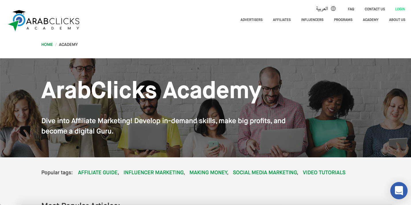Click the Academy breadcrumb item
Screen dimensions: 411x205
[68, 45]
